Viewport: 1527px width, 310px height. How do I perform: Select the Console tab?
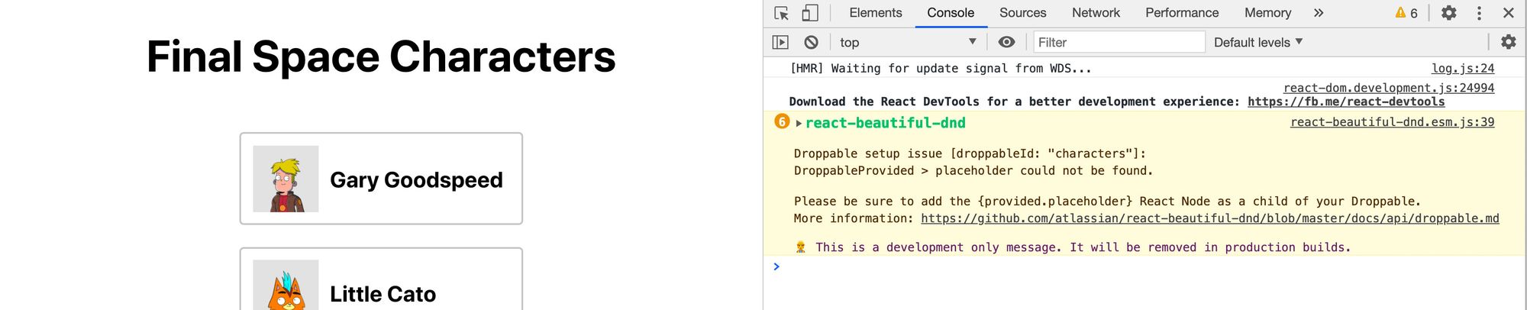click(951, 13)
